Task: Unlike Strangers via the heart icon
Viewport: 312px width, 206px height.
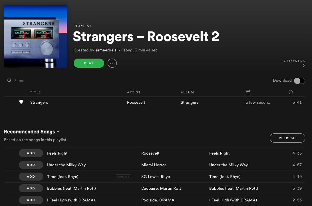Action: [x=21, y=102]
